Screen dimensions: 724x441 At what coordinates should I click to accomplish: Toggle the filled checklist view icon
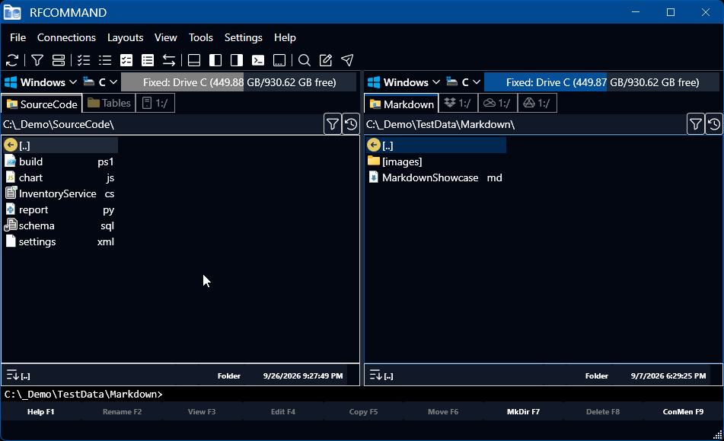click(x=126, y=60)
